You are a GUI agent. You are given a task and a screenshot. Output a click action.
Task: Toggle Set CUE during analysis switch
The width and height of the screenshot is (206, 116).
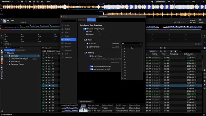pos(85,29)
